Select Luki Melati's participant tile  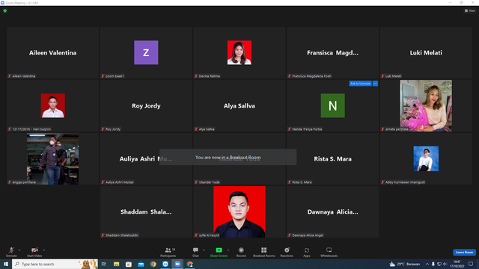tap(426, 53)
